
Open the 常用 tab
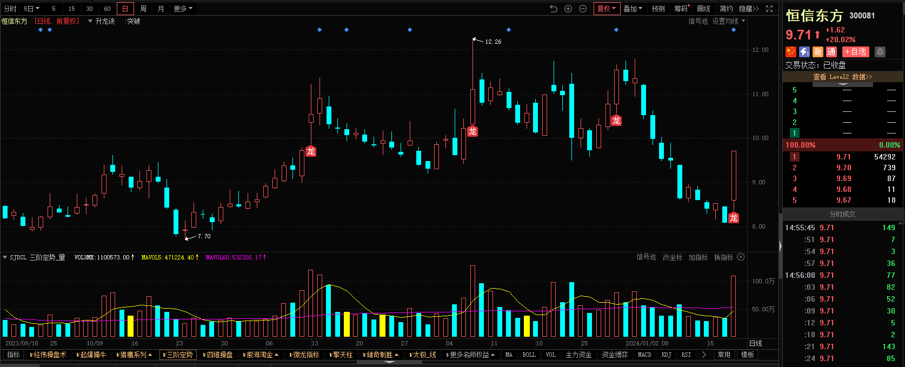[x=724, y=355]
